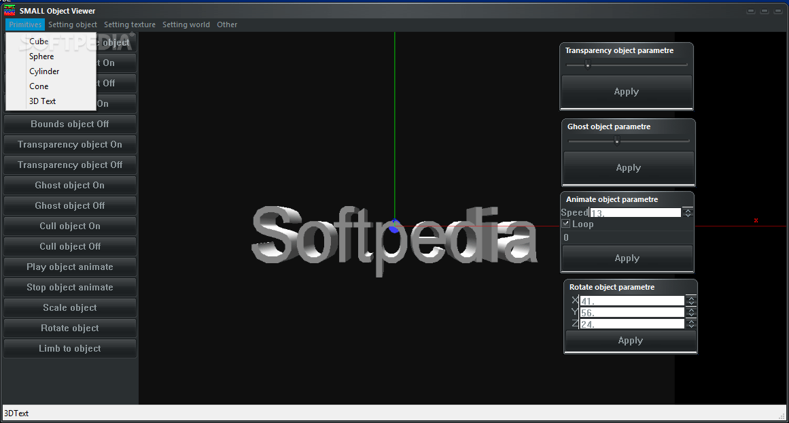Screen dimensions: 789x423
Task: Click the Ghost object parametre slider
Action: click(629, 141)
